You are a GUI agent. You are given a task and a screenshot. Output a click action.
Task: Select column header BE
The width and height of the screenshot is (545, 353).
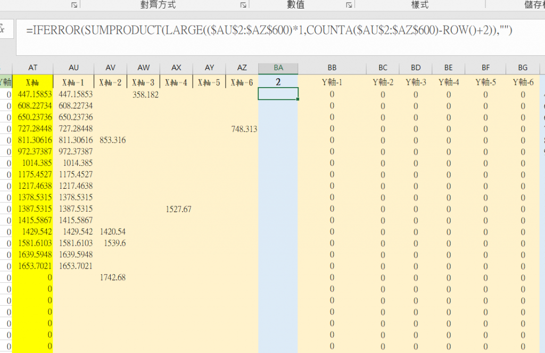pyautogui.click(x=448, y=68)
